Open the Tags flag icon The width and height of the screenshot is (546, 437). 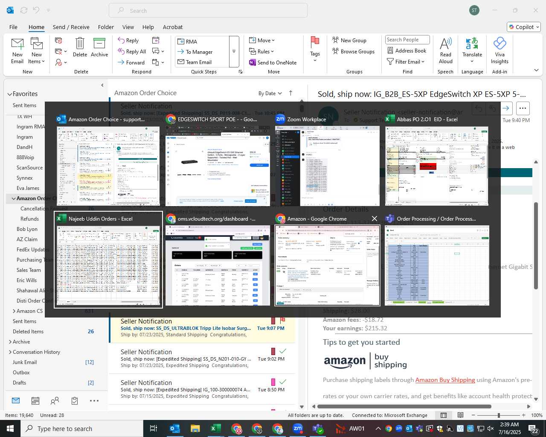(x=315, y=42)
